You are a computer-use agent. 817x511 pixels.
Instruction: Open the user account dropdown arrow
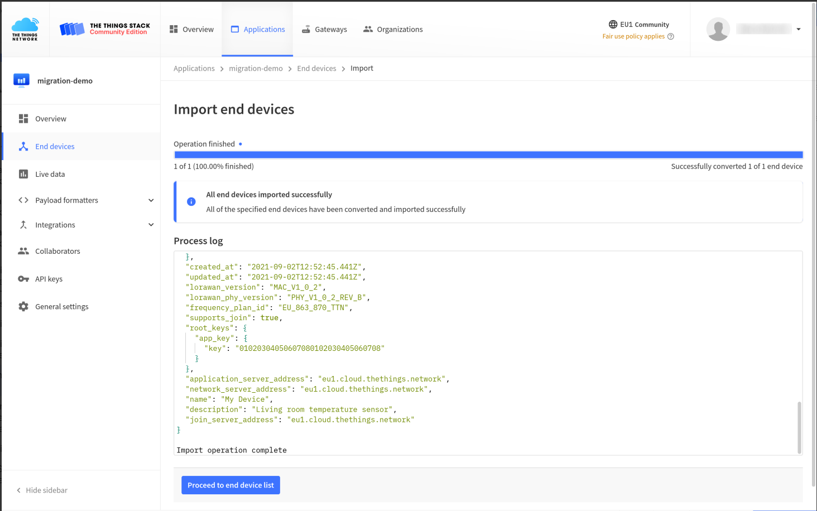799,29
